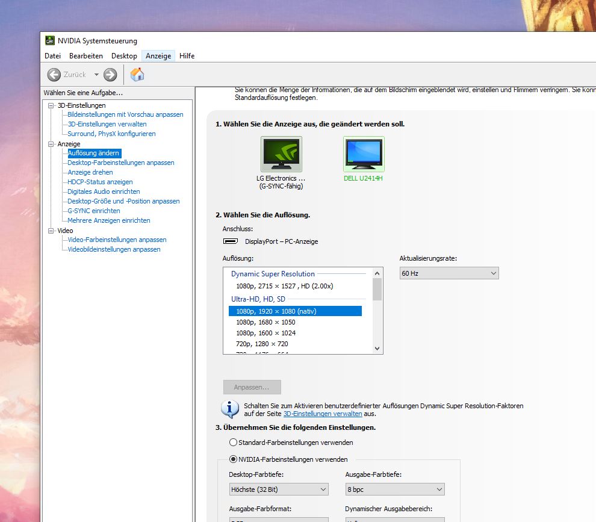Image resolution: width=596 pixels, height=522 pixels.
Task: Collapse the Anzeige tree node
Action: [x=51, y=144]
